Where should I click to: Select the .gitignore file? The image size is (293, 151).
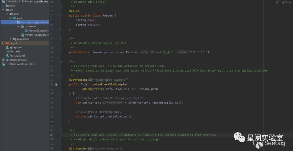point(15,47)
